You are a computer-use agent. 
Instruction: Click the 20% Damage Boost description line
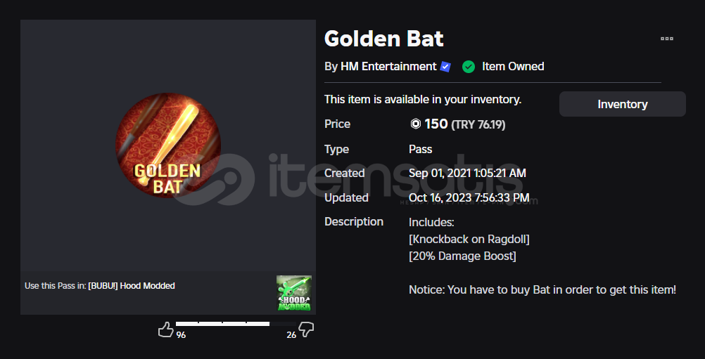tap(462, 256)
